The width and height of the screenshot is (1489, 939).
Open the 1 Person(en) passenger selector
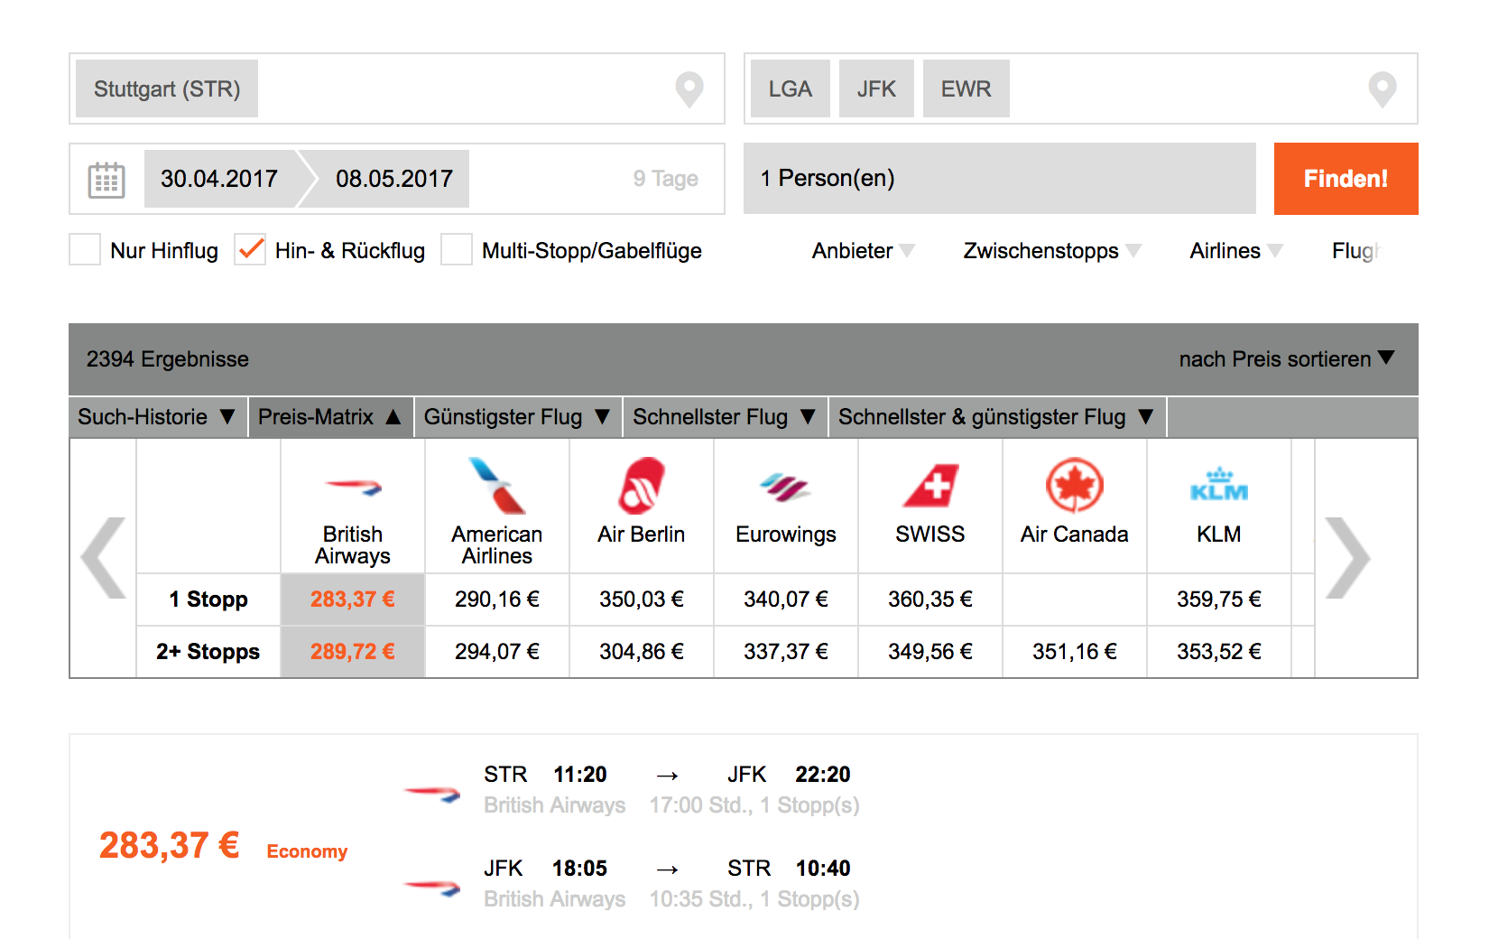(1000, 179)
